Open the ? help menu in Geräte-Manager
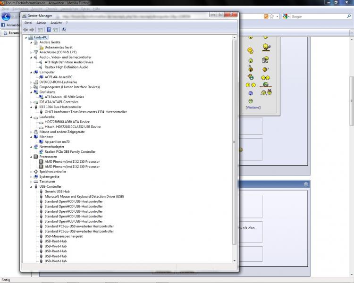 click(x=67, y=23)
